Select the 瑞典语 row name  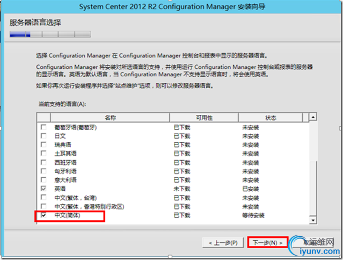click(x=63, y=145)
